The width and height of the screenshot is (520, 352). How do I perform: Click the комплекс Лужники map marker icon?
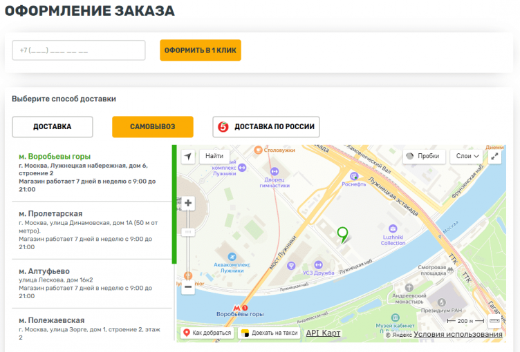(243, 168)
